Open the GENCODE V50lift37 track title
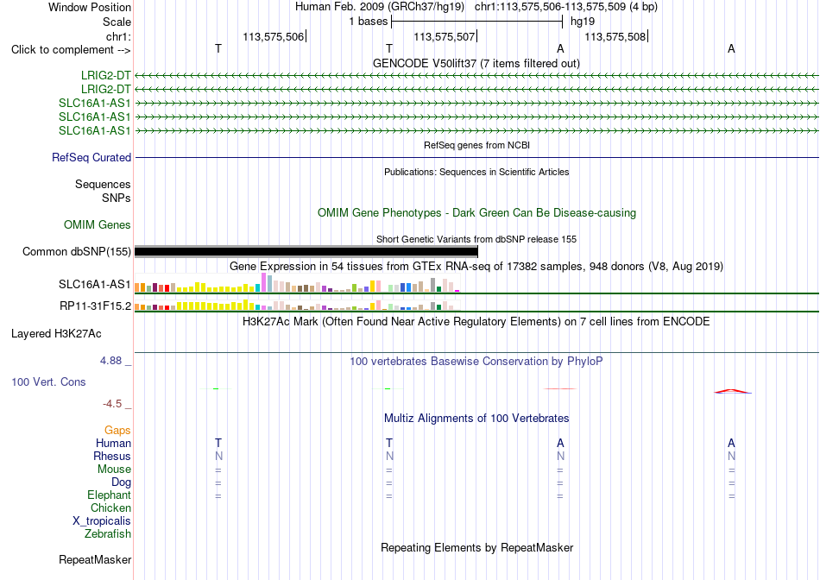The width and height of the screenshot is (820, 580). coord(476,63)
